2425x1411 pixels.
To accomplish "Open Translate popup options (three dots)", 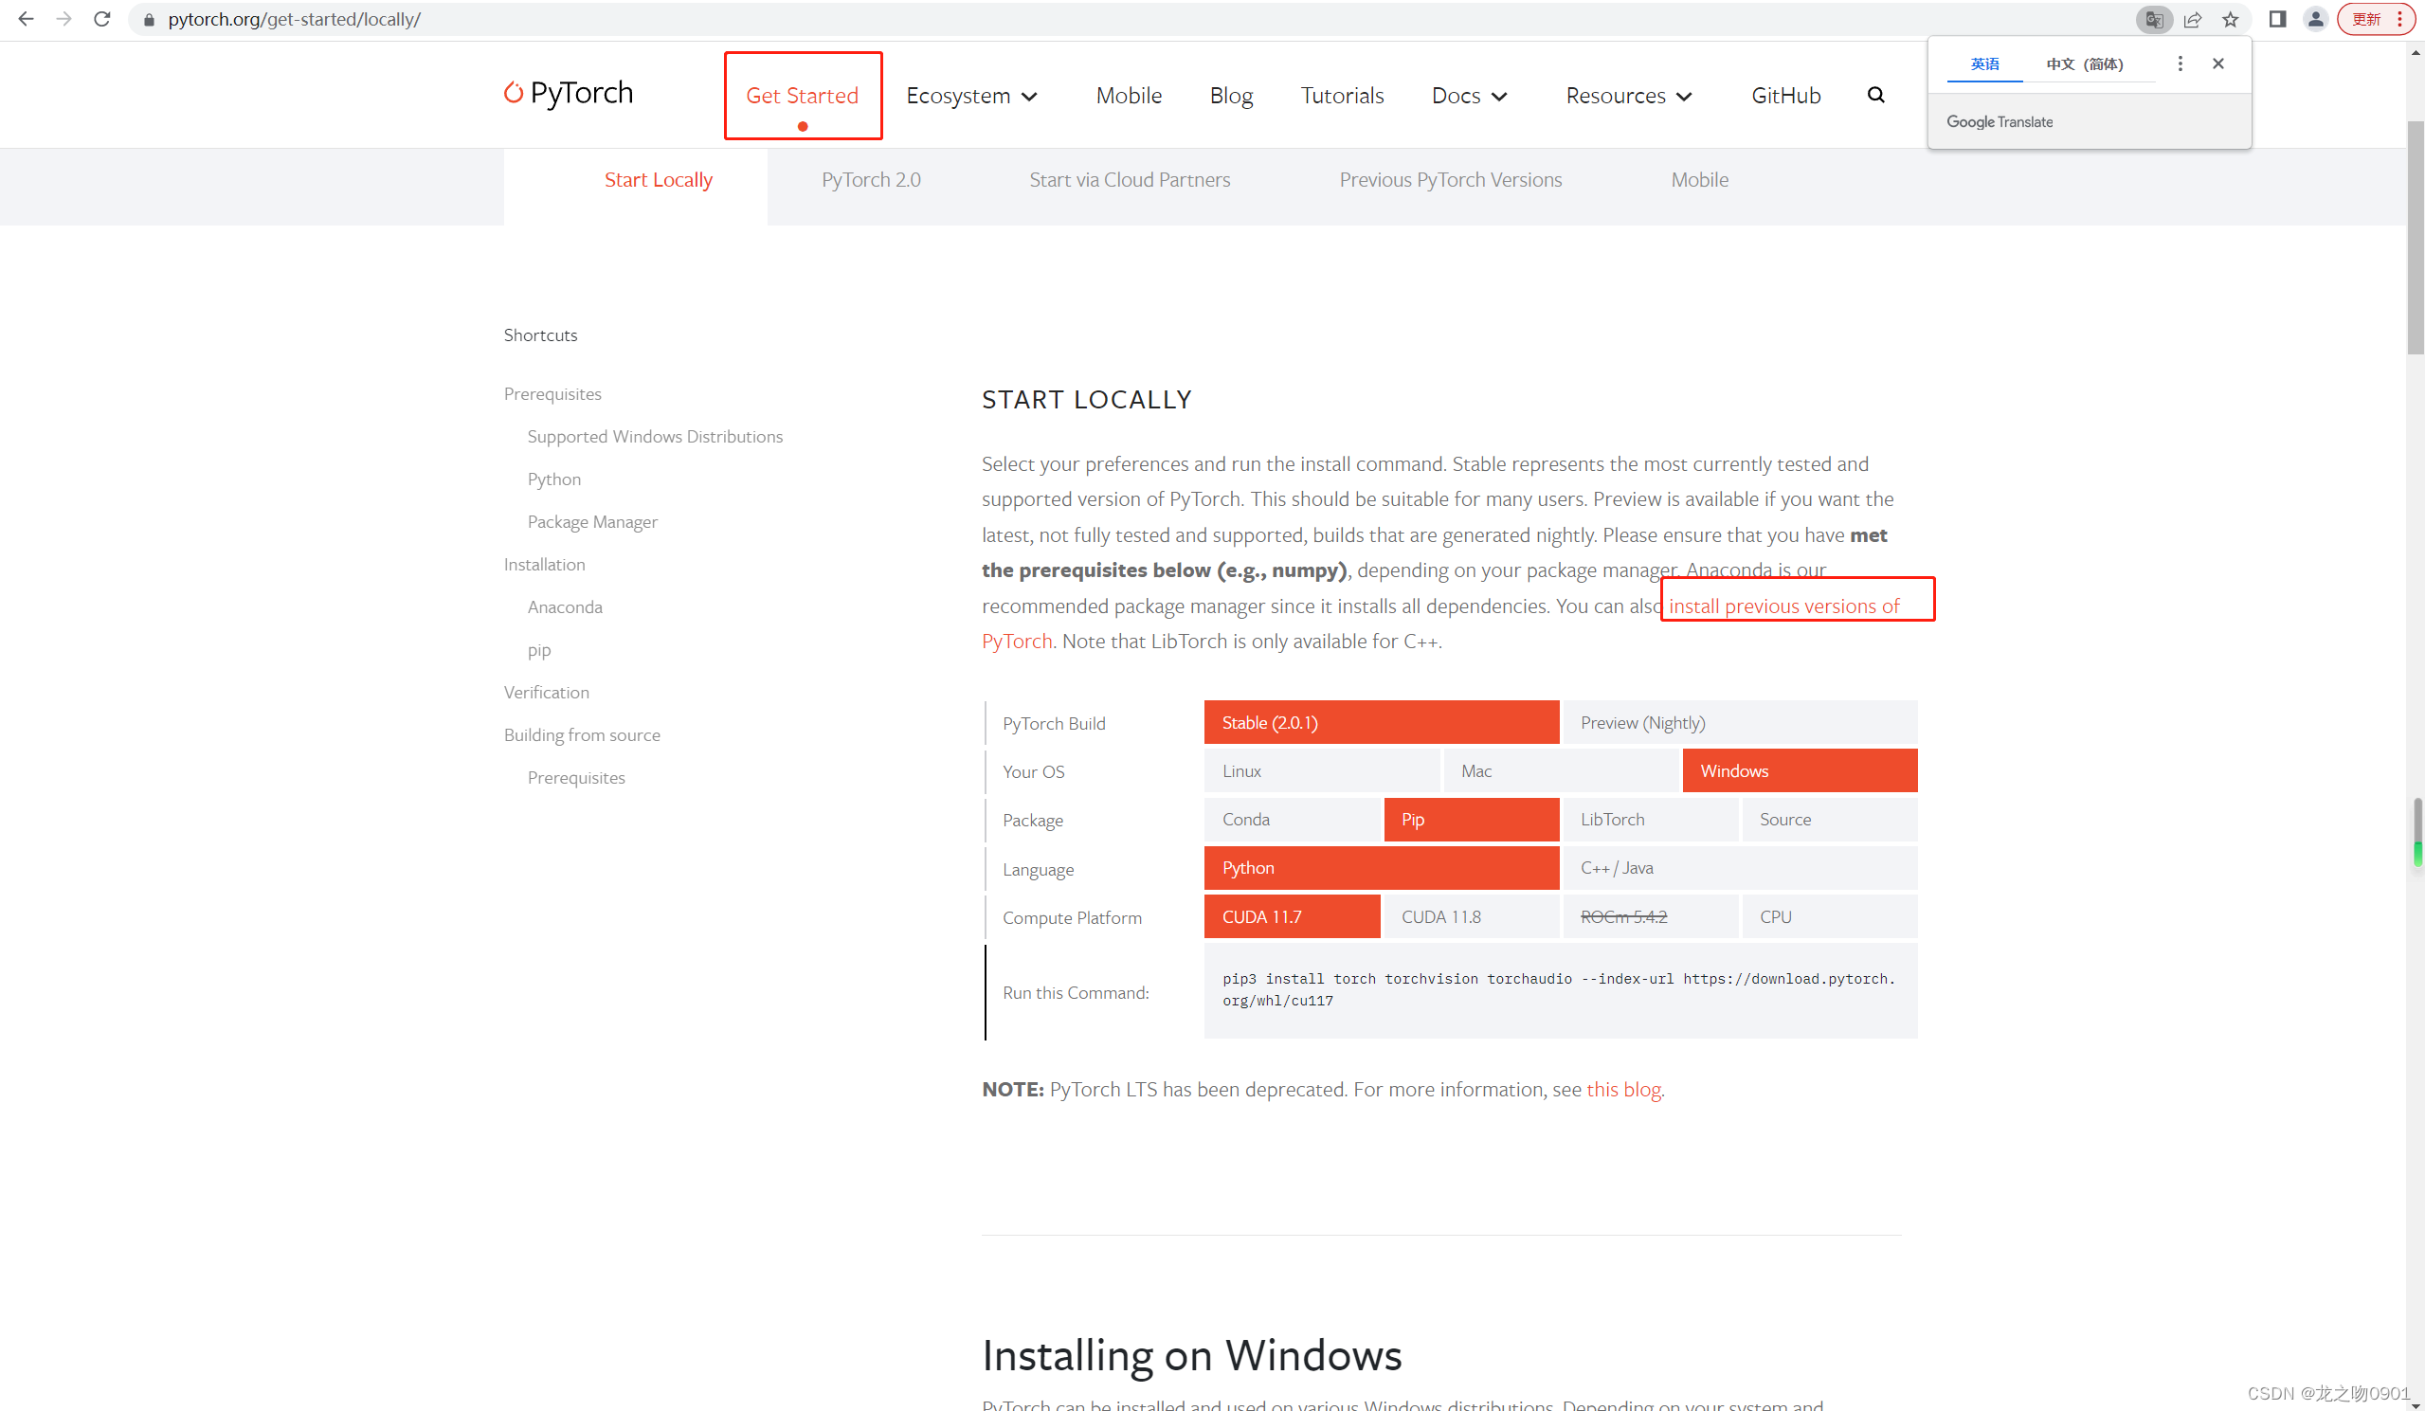I will (2180, 63).
